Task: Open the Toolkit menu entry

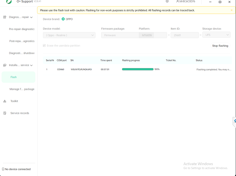Action: coord(14,101)
